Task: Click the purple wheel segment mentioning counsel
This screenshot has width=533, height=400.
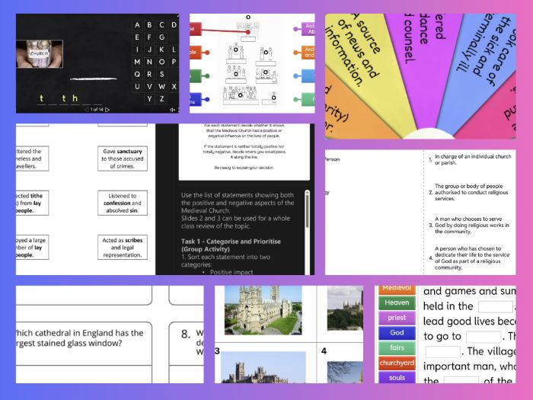Action: pyautogui.click(x=422, y=58)
